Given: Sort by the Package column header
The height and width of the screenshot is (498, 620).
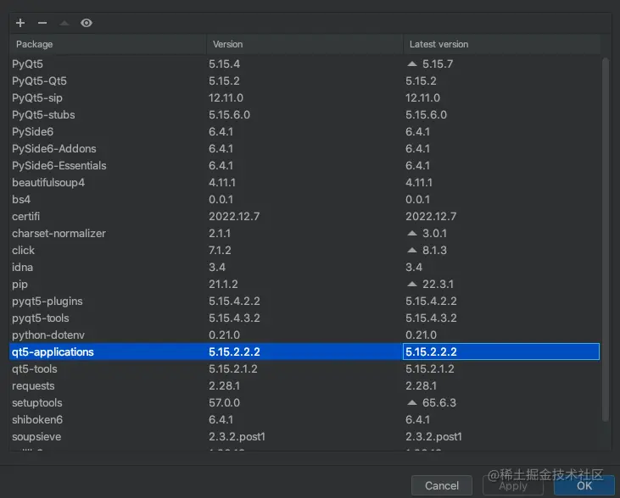Looking at the screenshot, I should click(x=108, y=44).
